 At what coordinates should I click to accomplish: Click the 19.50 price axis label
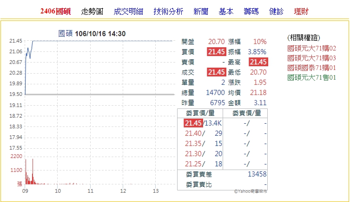[16, 95]
